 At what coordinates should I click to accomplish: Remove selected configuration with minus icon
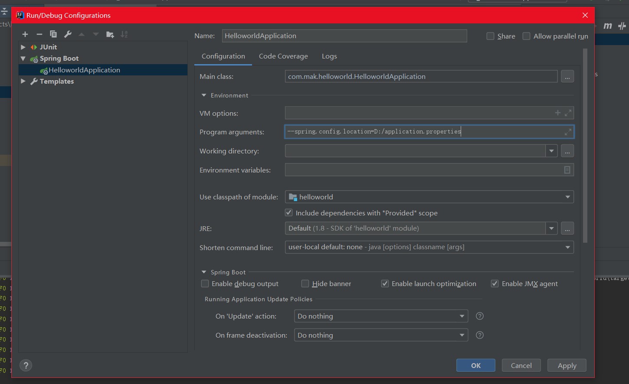pyautogui.click(x=39, y=34)
